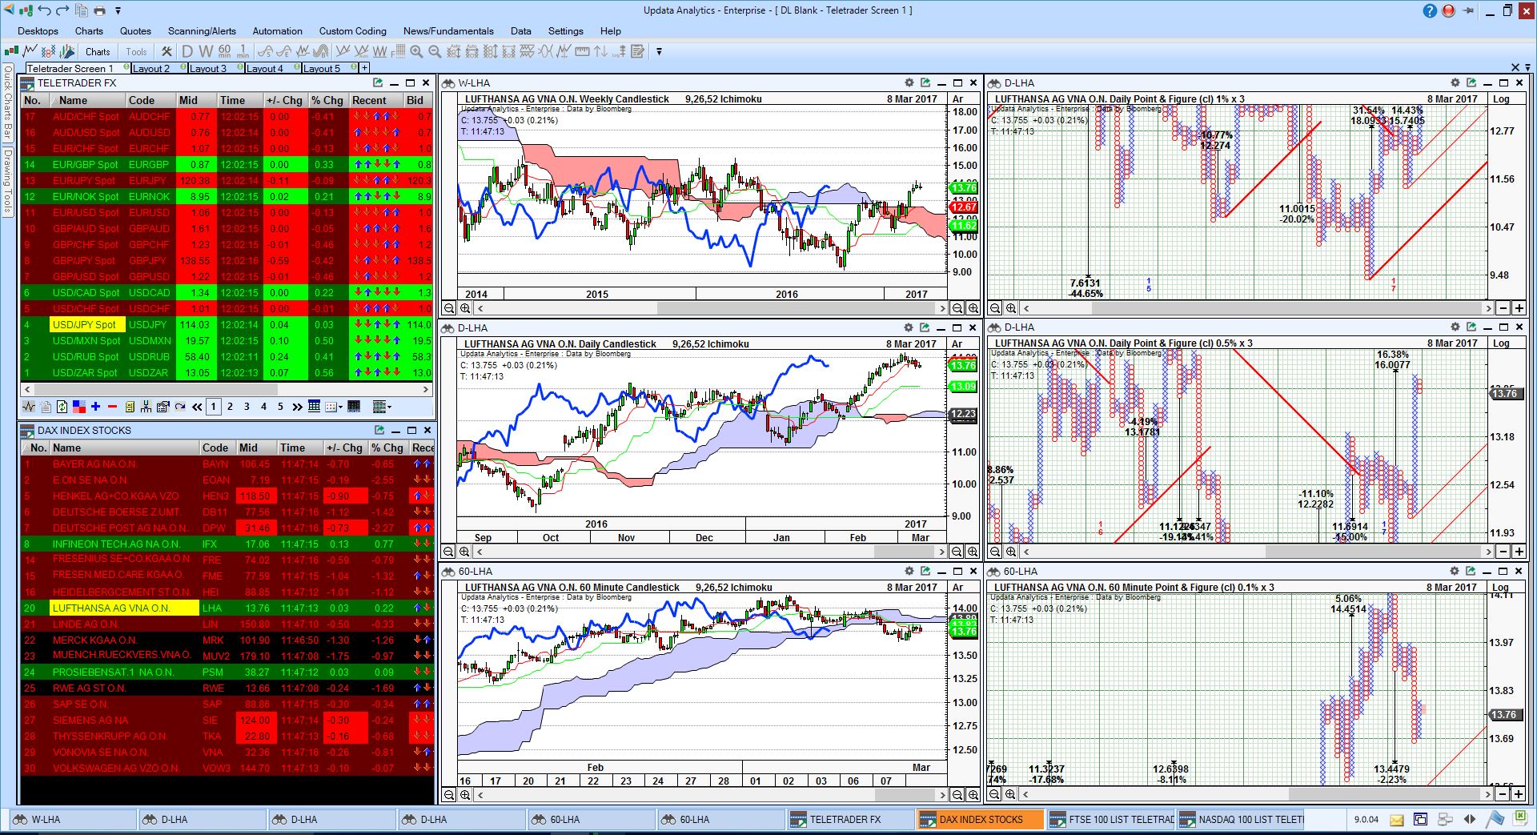Open main toolbar overflow dropdown arrow
Viewport: 1537px width, 835px height.
(x=659, y=51)
